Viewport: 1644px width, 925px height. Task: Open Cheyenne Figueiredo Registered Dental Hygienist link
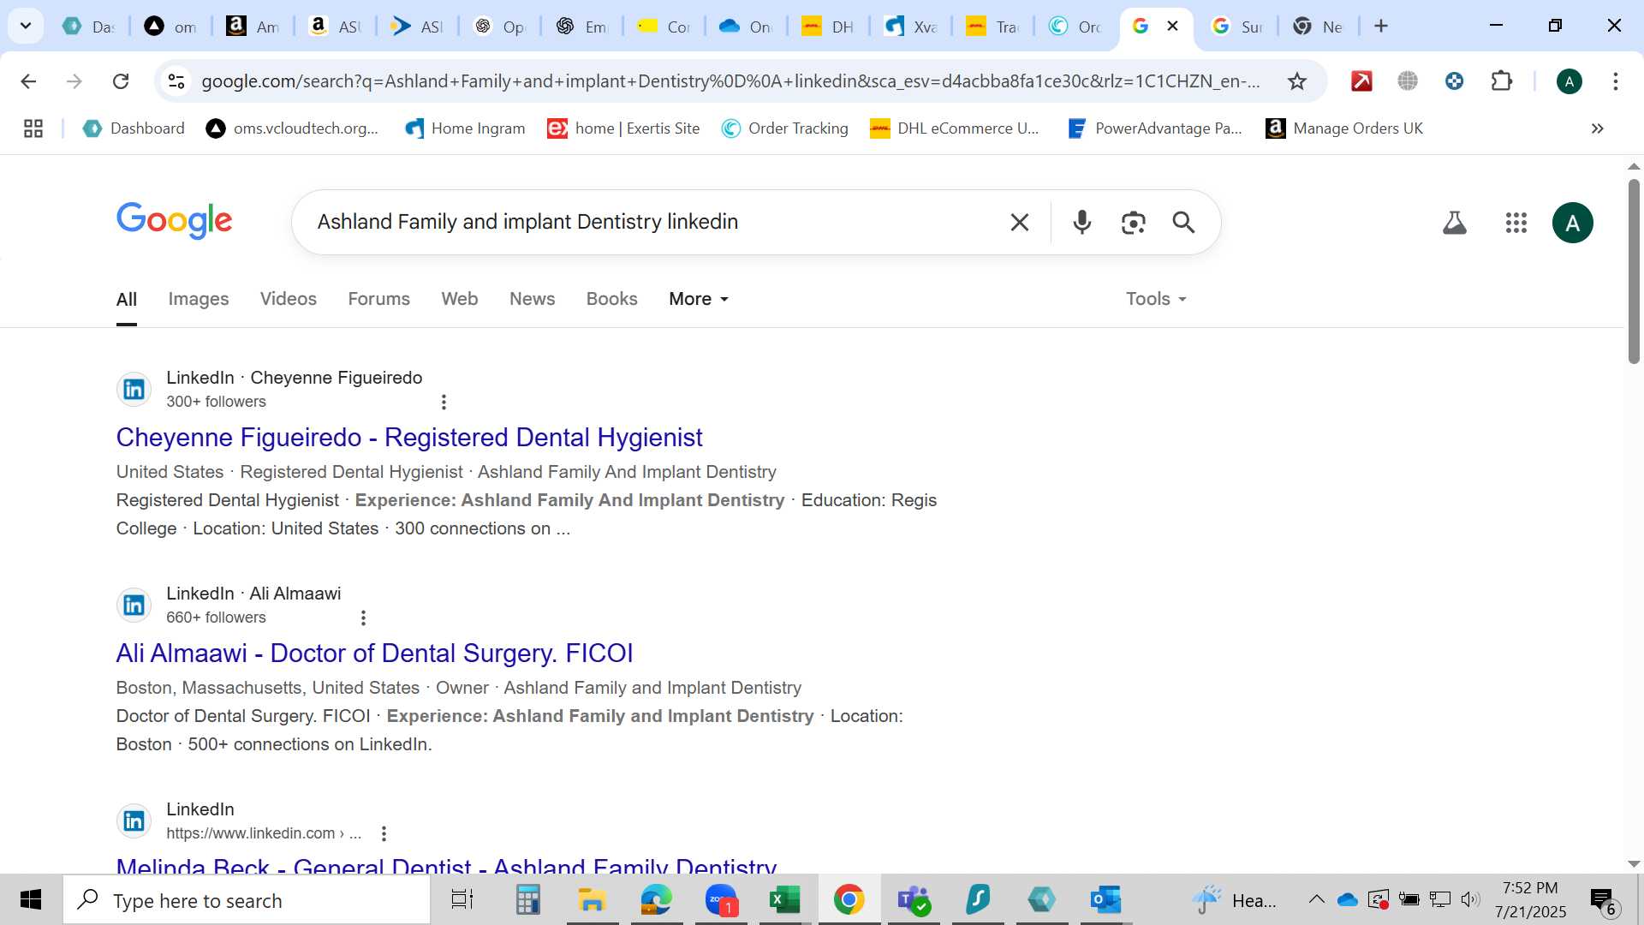click(x=409, y=438)
